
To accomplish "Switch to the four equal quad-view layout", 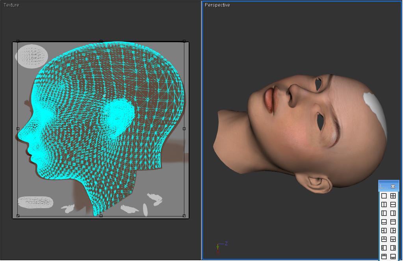I will coord(393,196).
